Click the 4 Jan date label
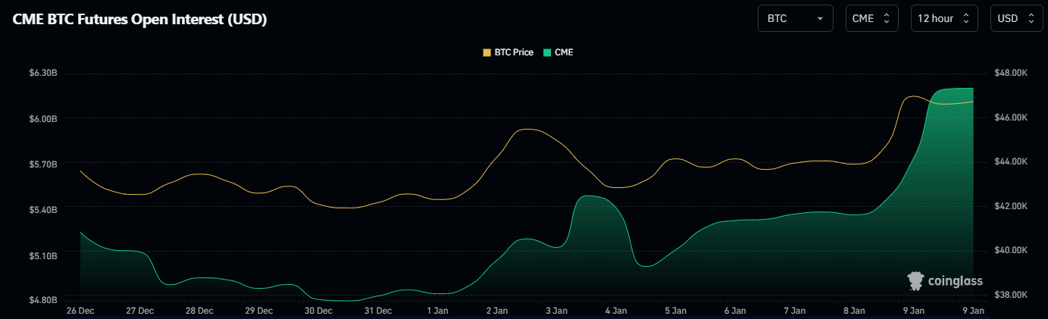This screenshot has height=319, width=1048. [616, 311]
